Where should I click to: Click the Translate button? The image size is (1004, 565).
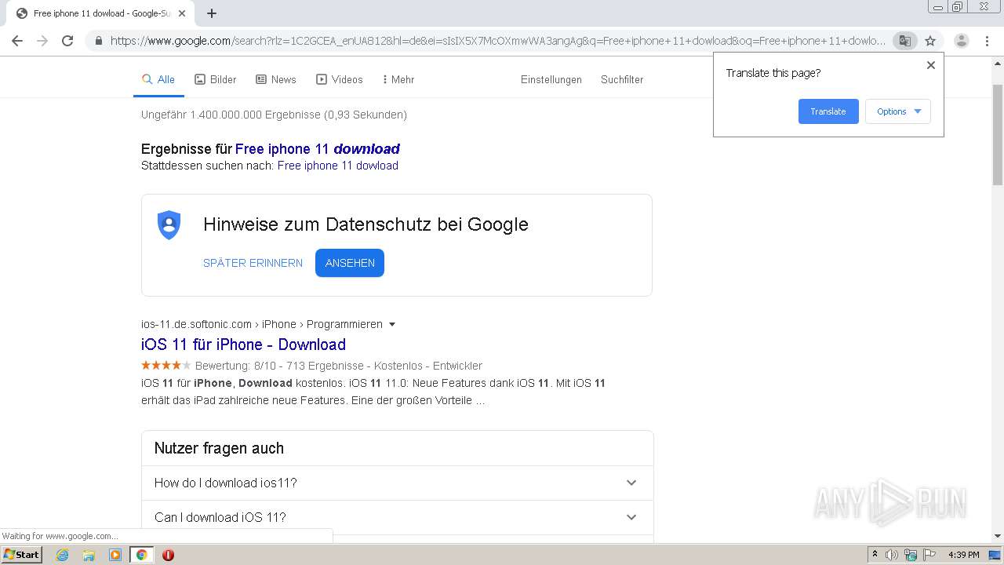828,111
